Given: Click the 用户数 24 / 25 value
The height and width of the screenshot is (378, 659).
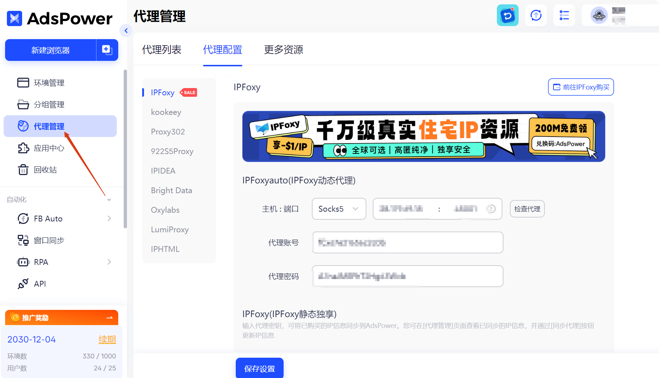Looking at the screenshot, I should (x=105, y=368).
